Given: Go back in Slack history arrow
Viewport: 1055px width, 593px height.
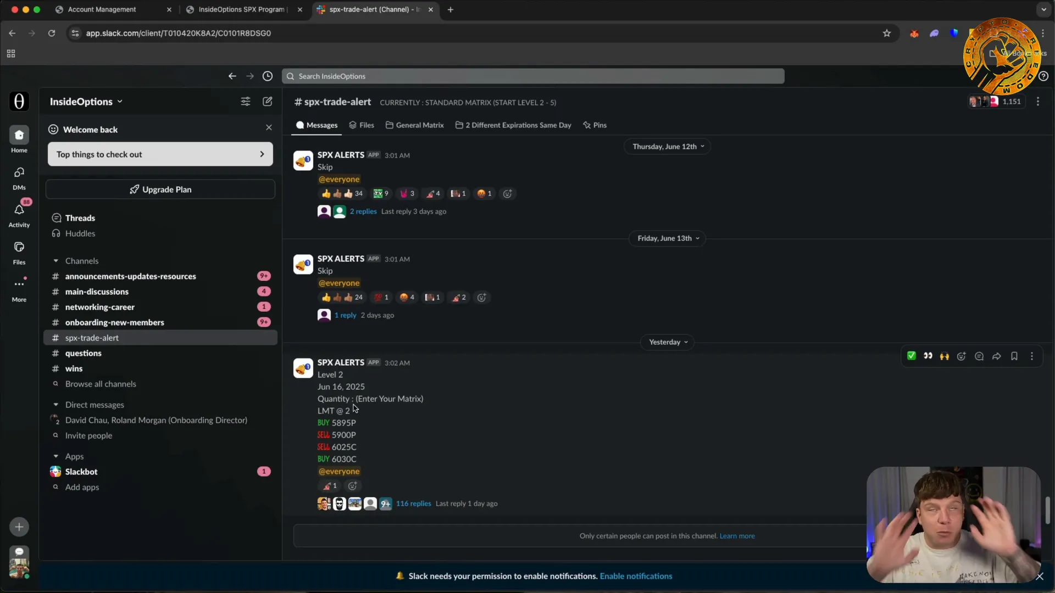Looking at the screenshot, I should click(x=232, y=76).
